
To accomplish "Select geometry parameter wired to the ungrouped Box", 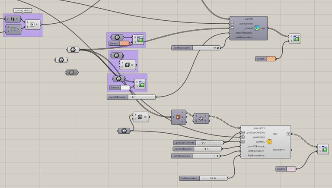I will pyautogui.click(x=124, y=131).
